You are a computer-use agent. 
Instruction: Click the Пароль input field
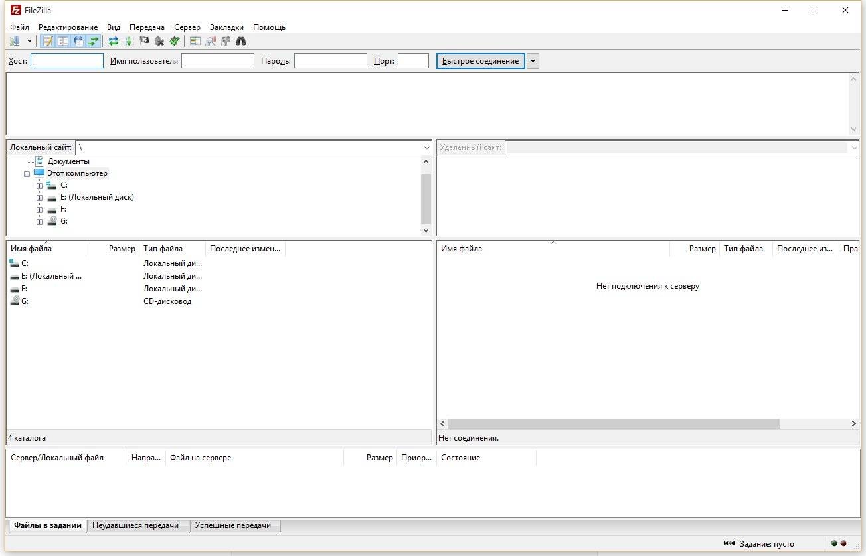(331, 61)
